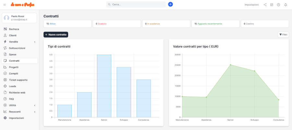Open Progetti from the sidebar

[14, 67]
